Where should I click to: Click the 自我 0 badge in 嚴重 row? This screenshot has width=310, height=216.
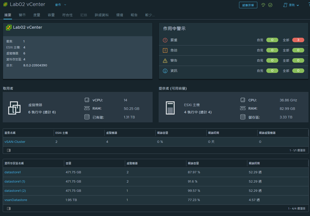click(272, 40)
